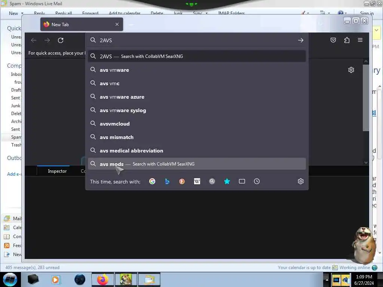Choose the avs medical abbreviation suggestion
This screenshot has width=383, height=287.
(197, 151)
